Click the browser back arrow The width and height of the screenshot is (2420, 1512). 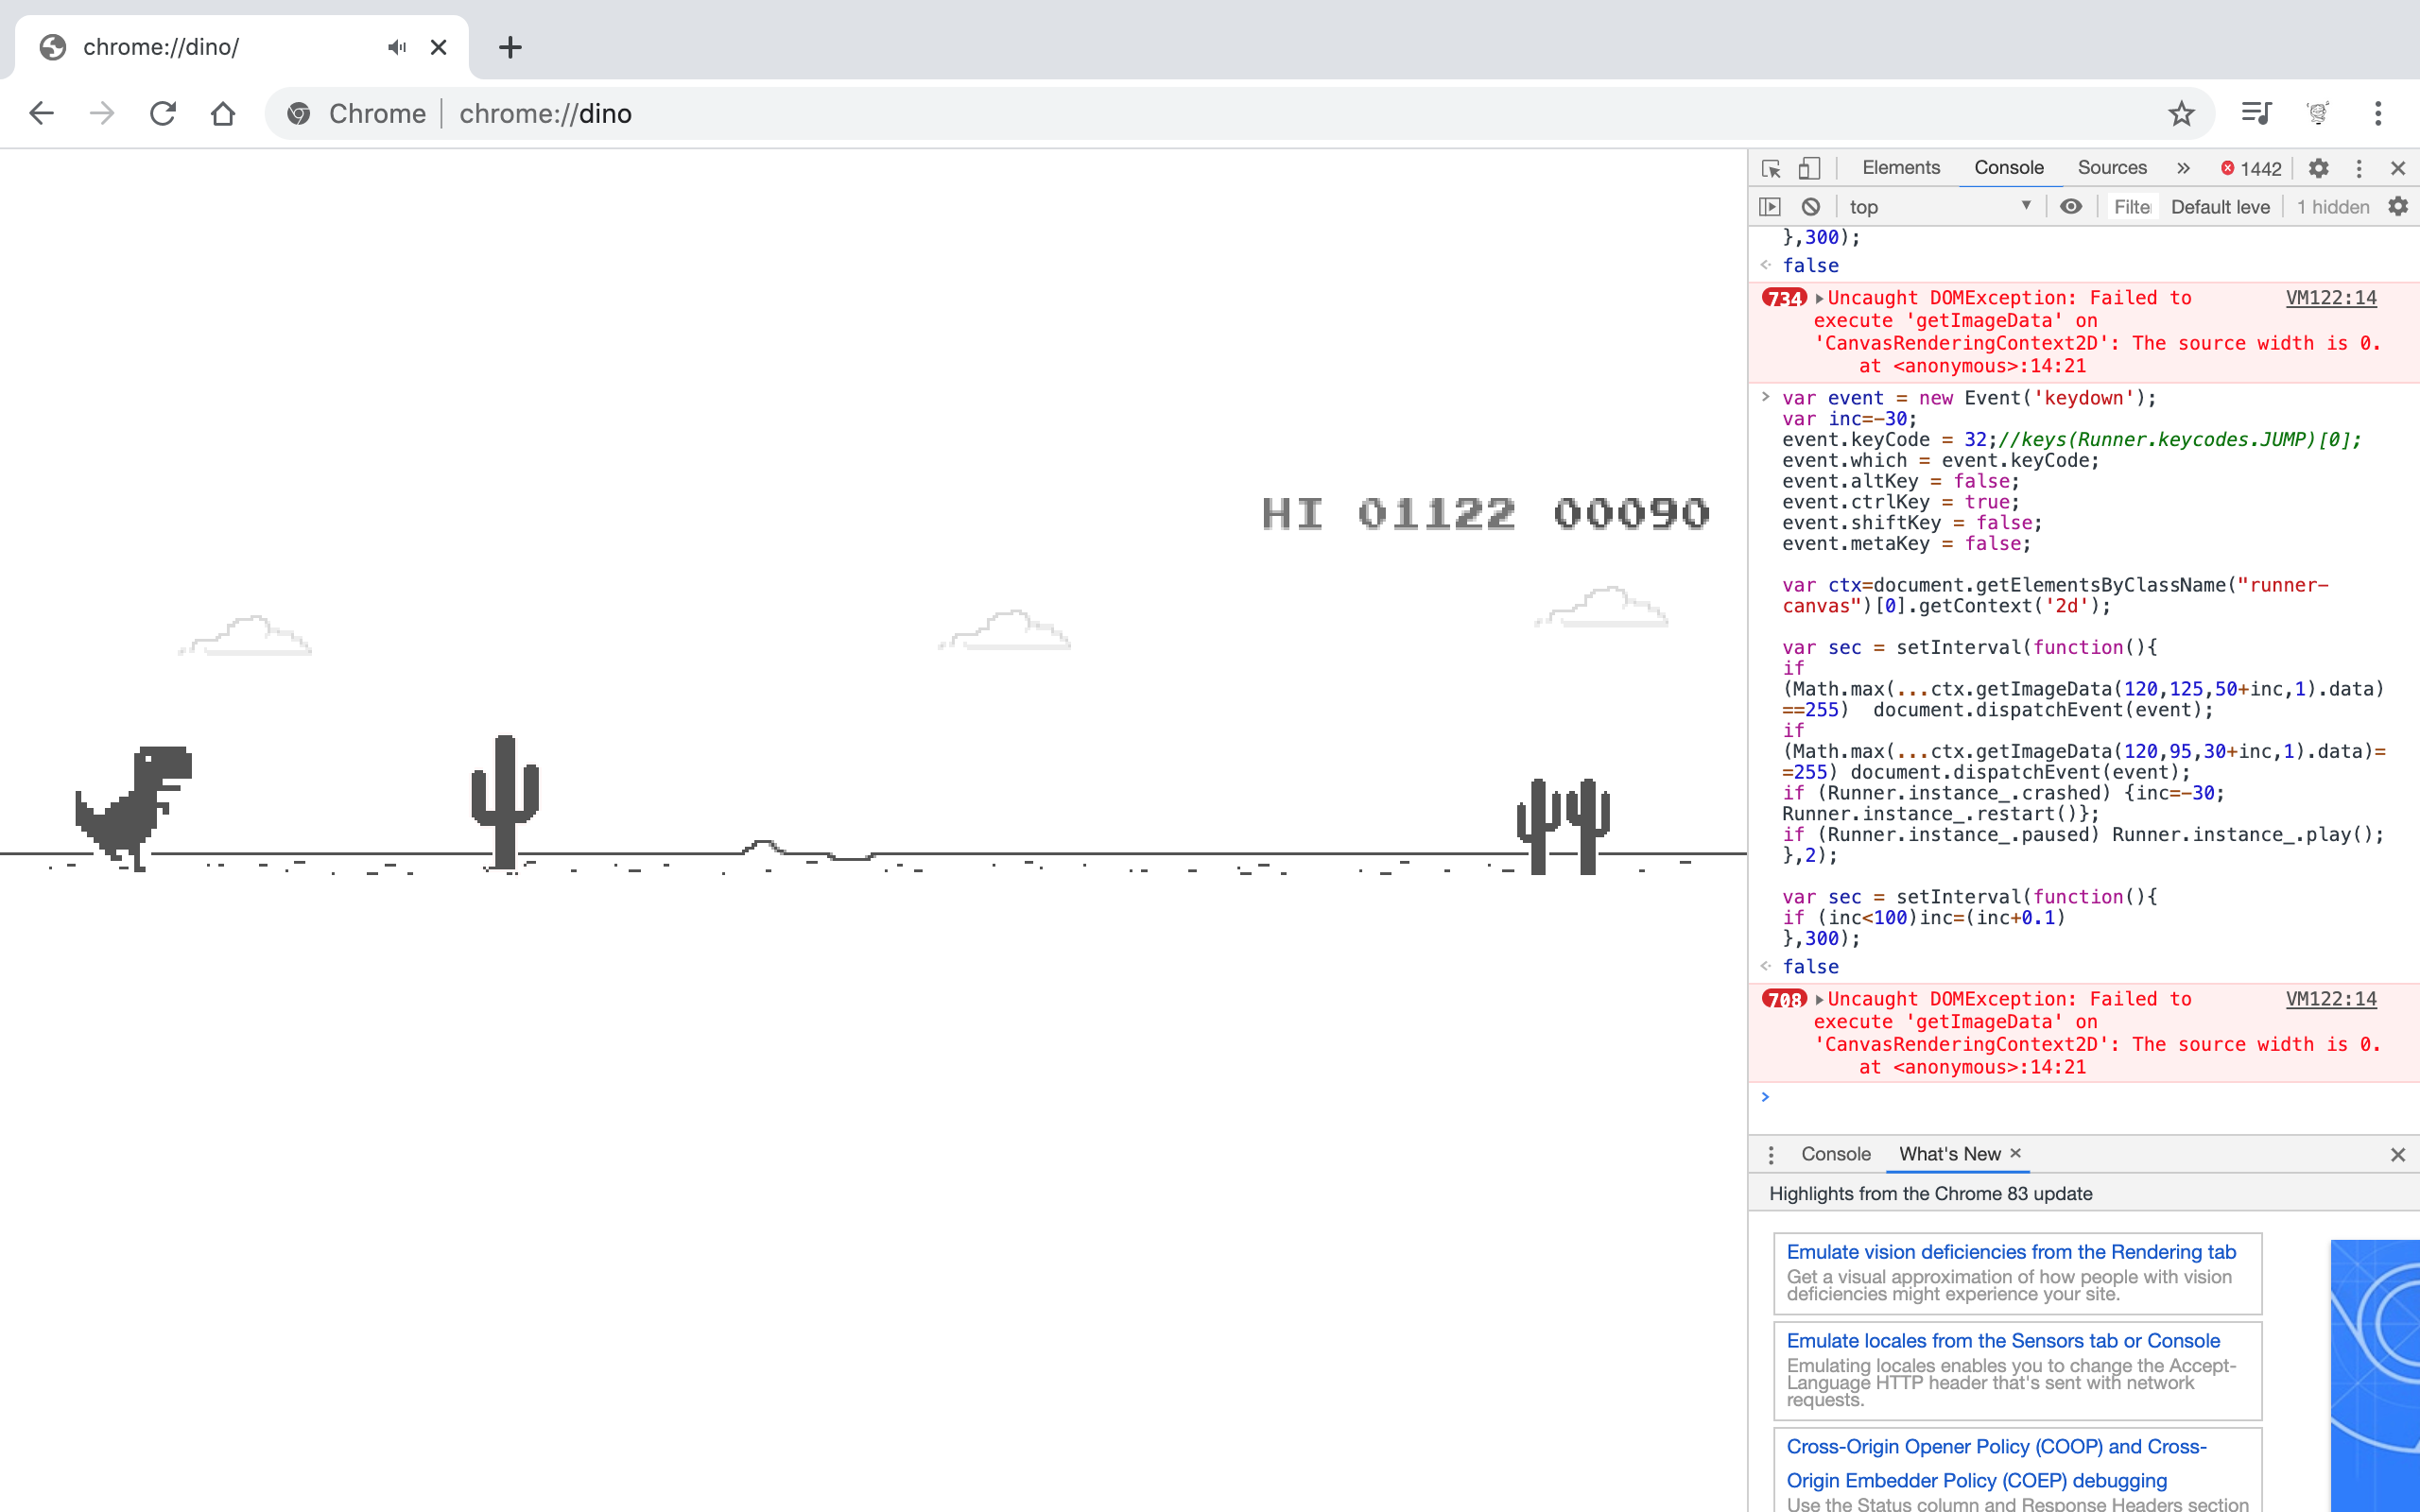point(41,113)
